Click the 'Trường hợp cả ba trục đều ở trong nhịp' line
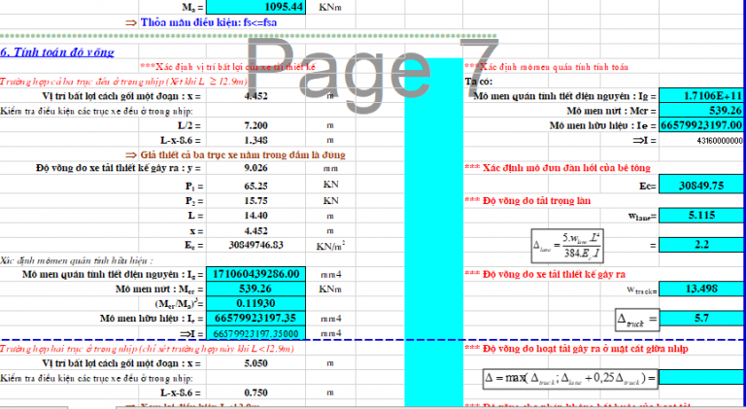 [x=123, y=82]
